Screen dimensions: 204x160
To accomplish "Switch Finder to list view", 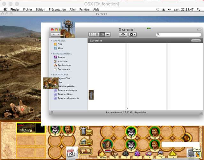I will 97,34.
